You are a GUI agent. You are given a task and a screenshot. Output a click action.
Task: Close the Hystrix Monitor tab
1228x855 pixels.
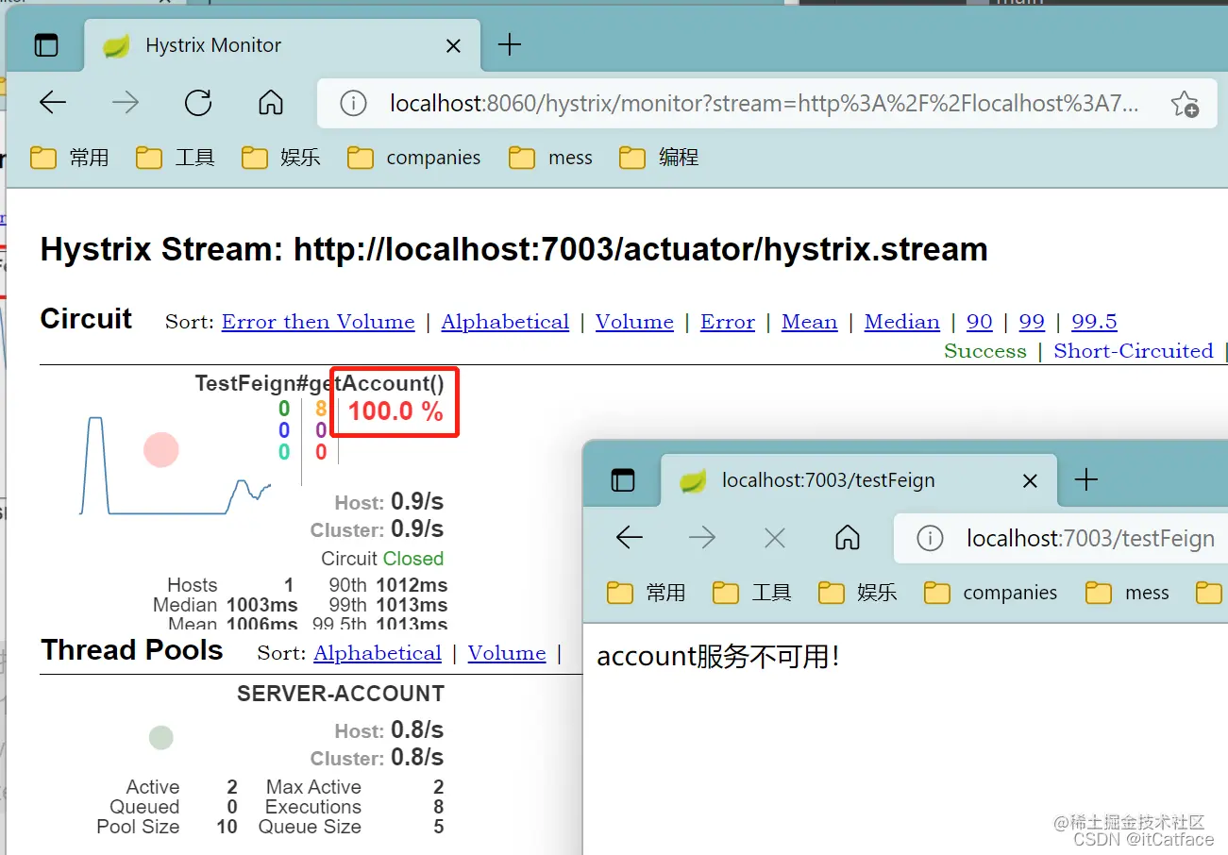point(453,45)
